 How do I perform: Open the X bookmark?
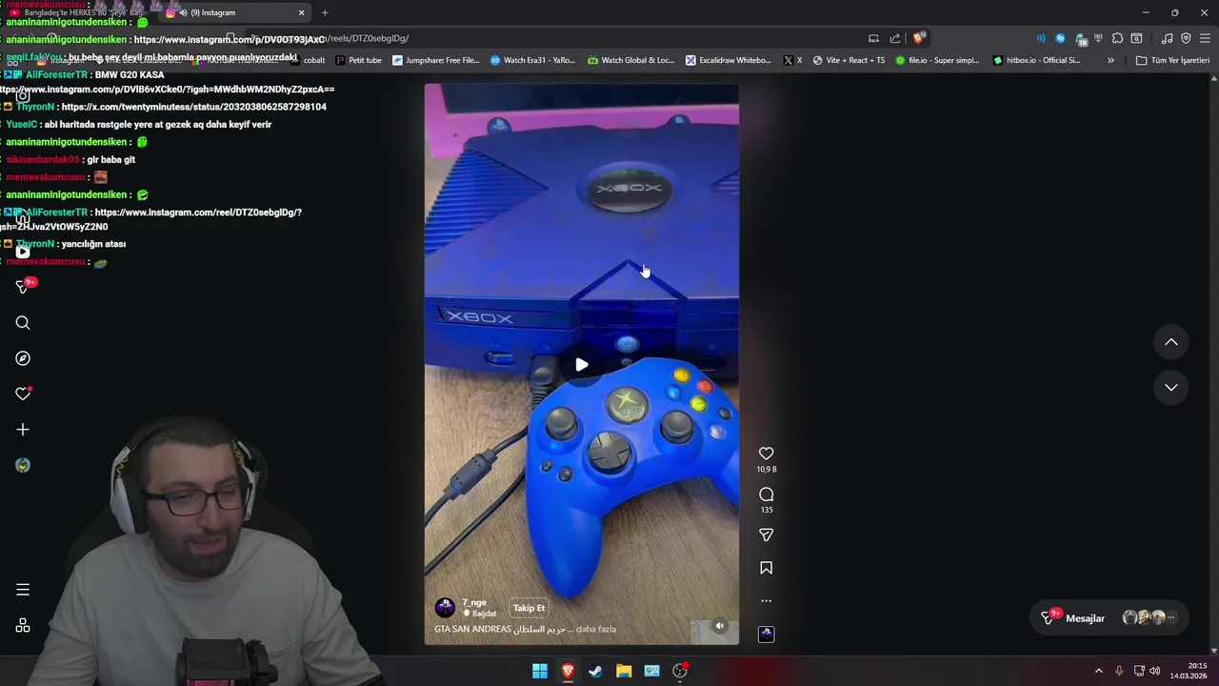pos(792,60)
